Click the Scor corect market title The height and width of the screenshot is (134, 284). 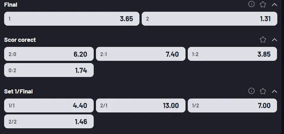(x=20, y=40)
